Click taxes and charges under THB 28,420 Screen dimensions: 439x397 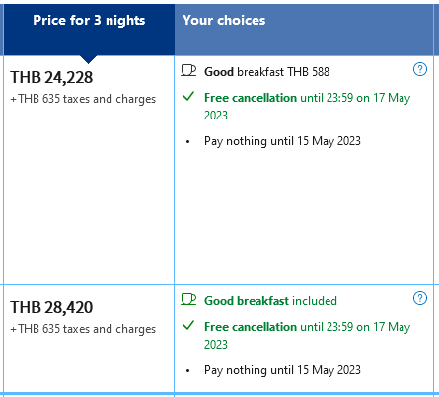[83, 329]
